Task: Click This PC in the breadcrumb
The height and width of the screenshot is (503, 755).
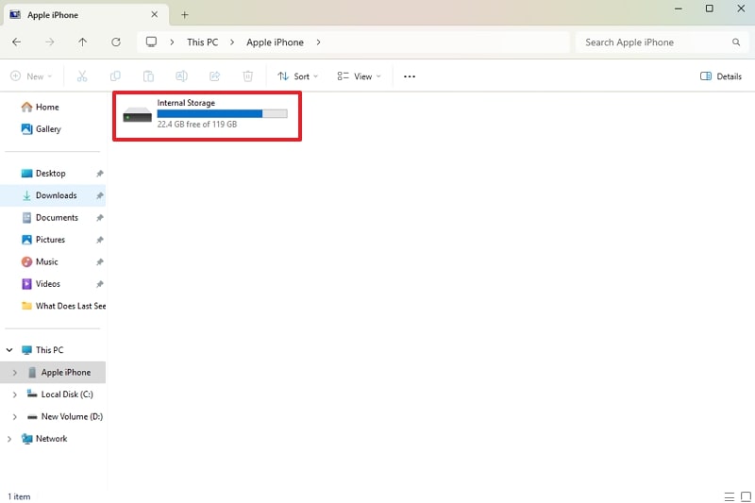Action: [x=202, y=42]
